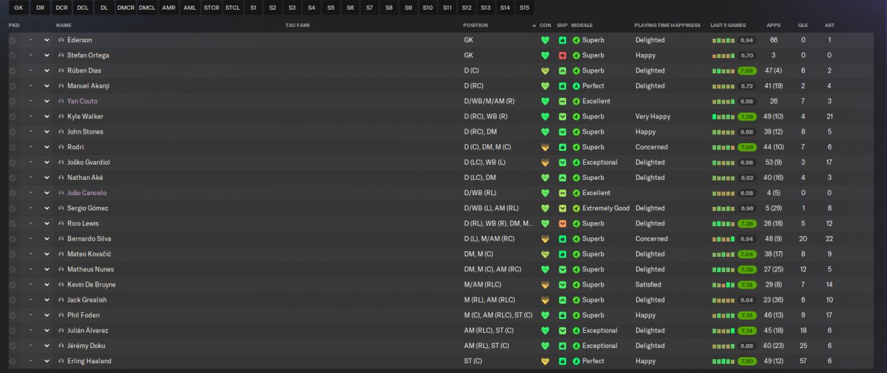
Task: Toggle the picked checkmark for Phil Foden
Action: tap(12, 316)
